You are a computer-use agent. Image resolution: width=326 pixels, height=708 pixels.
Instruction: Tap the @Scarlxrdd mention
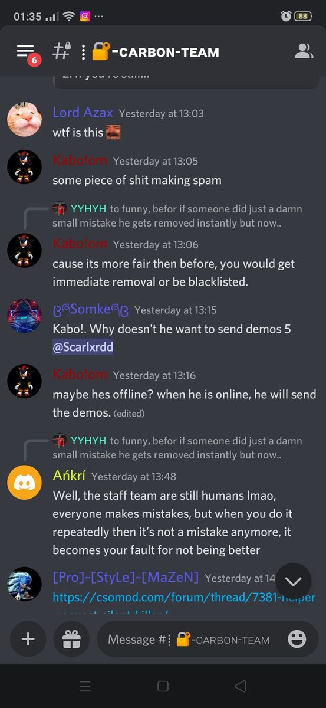tap(83, 348)
